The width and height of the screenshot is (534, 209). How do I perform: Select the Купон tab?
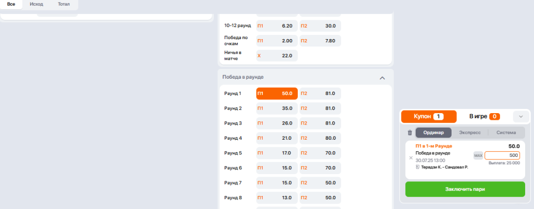(428, 117)
